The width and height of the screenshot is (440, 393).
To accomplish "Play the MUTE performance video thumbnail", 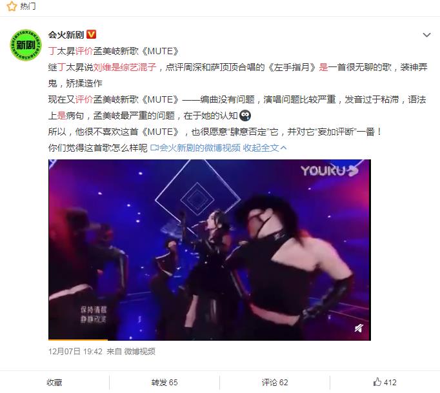I will pyautogui.click(x=210, y=250).
